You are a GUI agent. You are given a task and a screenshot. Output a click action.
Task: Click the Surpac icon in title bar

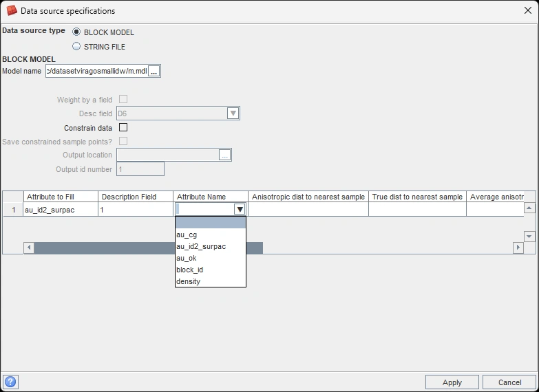click(x=11, y=10)
